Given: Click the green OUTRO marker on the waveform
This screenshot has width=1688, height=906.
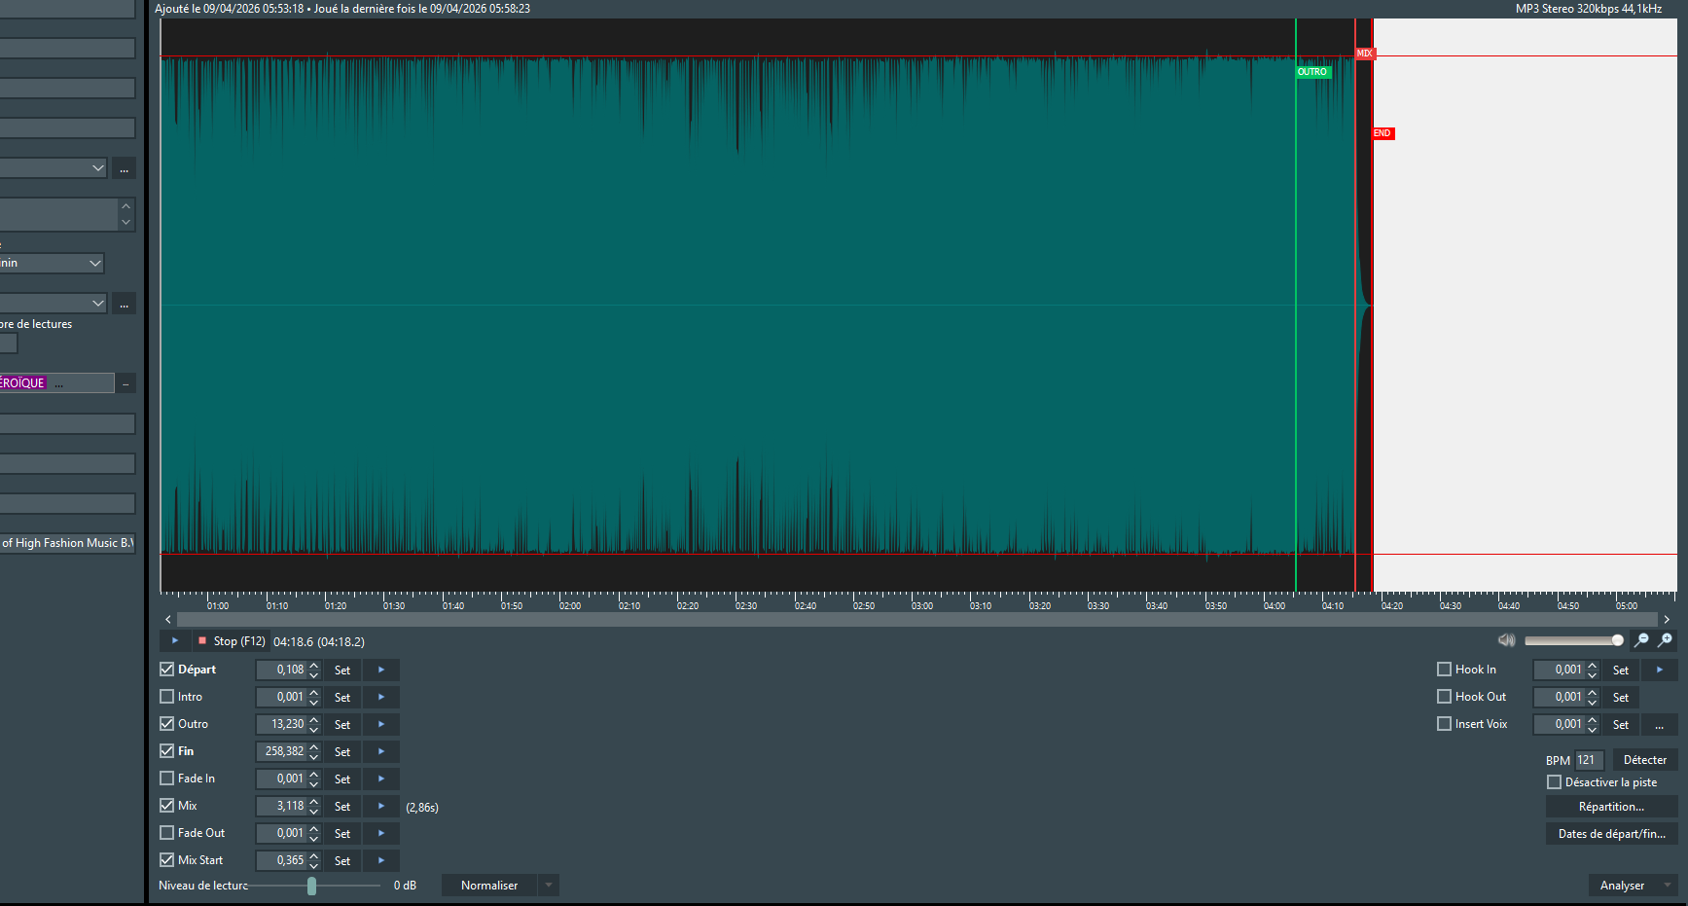Looking at the screenshot, I should [x=1312, y=72].
